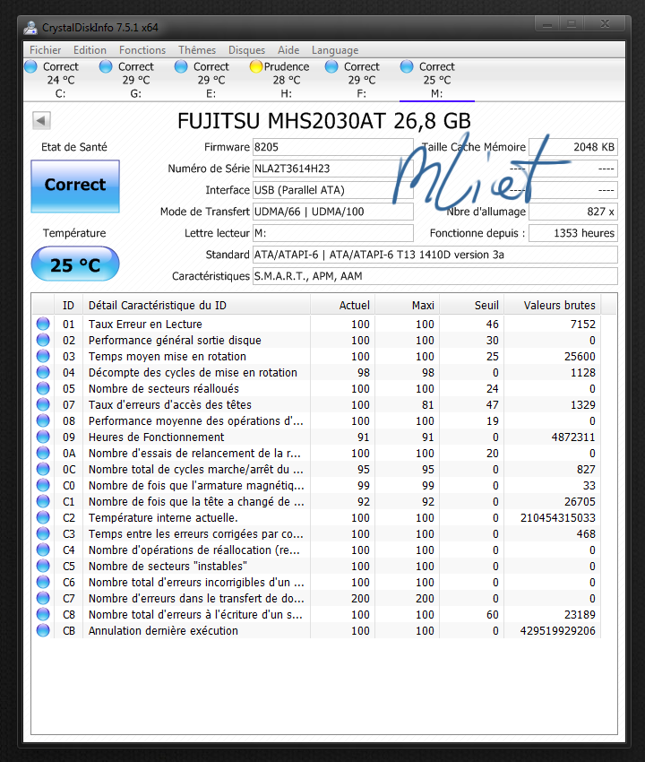Click the Caractéristiques field S.M.A.R.T., APM, AAM
The height and width of the screenshot is (762, 645).
[435, 276]
